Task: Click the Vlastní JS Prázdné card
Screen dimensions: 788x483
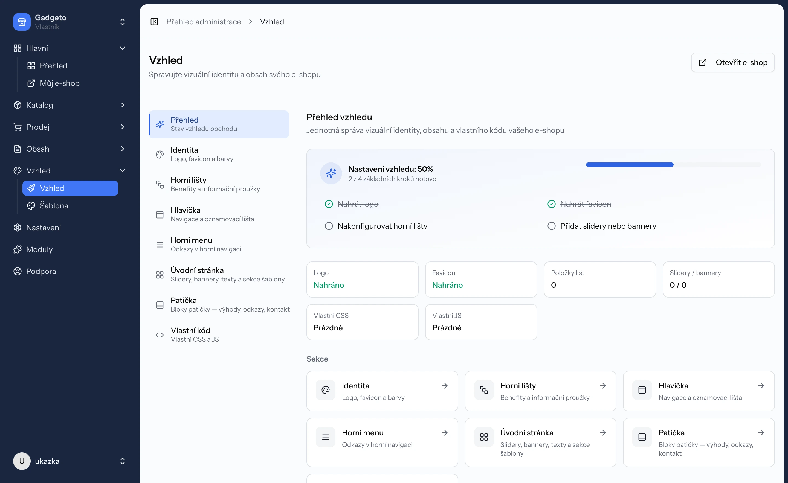Action: pyautogui.click(x=481, y=322)
